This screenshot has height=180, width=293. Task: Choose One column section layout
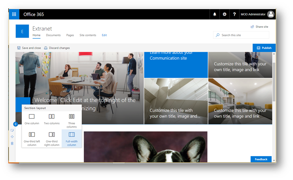[32, 119]
